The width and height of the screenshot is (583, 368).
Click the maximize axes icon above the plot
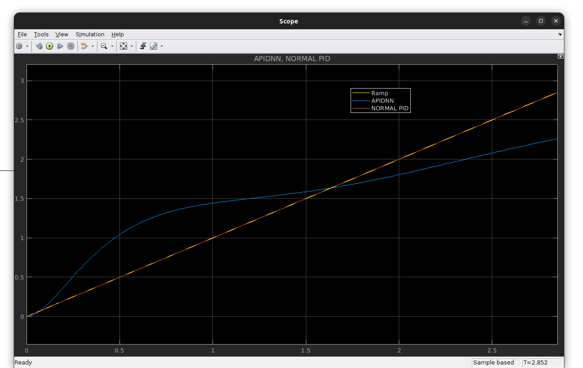pyautogui.click(x=560, y=57)
